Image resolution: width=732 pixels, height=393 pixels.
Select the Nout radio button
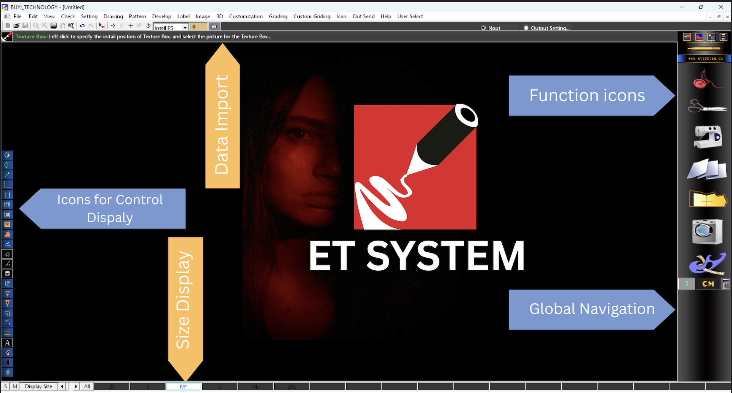[483, 28]
